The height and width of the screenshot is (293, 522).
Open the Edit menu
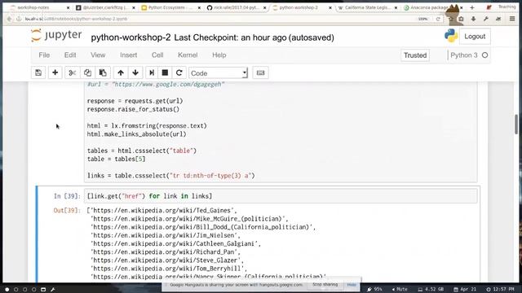pos(70,55)
